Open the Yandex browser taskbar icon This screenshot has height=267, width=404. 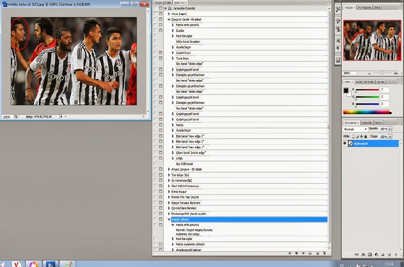pos(16,264)
